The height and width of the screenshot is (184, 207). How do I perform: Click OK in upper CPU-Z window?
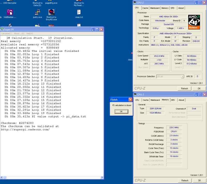pyautogui.click(x=199, y=89)
